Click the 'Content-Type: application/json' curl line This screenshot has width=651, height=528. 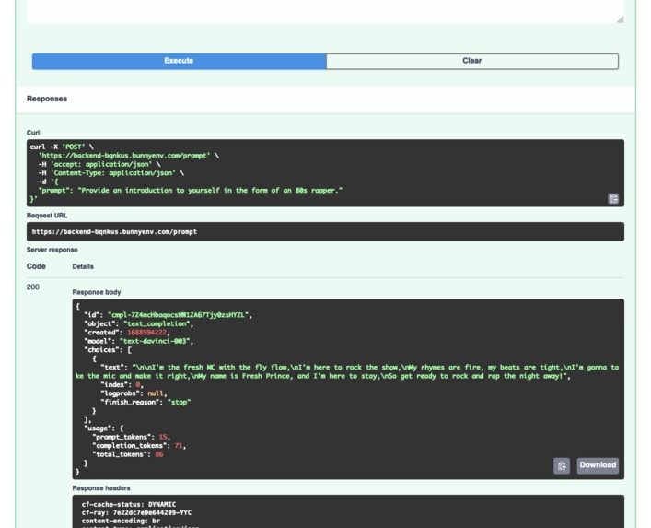[x=111, y=173]
